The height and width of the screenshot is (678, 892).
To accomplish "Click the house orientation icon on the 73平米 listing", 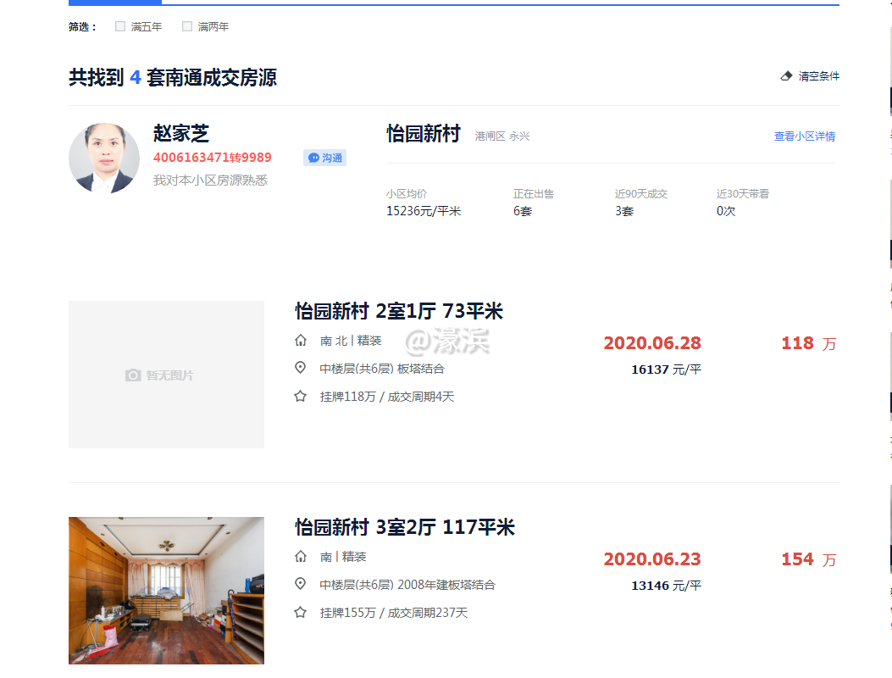I will (301, 340).
